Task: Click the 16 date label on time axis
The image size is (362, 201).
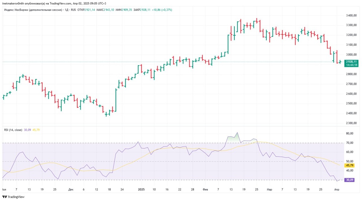Action: [167, 190]
